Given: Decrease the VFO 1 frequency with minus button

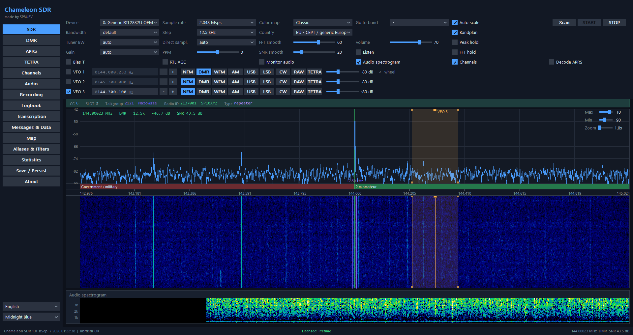Looking at the screenshot, I should pyautogui.click(x=164, y=72).
